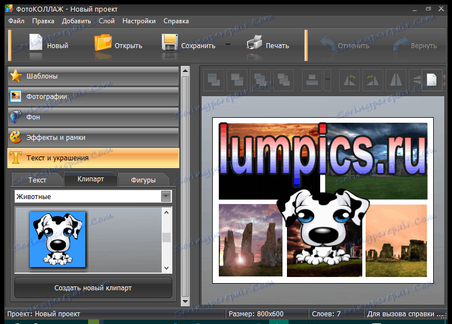
Task: Collapse the Текст и украшения section
Action: coord(94,158)
